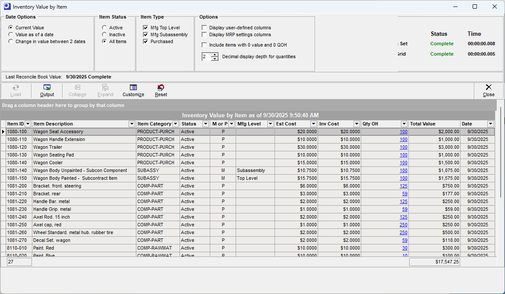Open the Status column filter dropdown
Viewport: 505px width, 294px height.
pos(205,124)
